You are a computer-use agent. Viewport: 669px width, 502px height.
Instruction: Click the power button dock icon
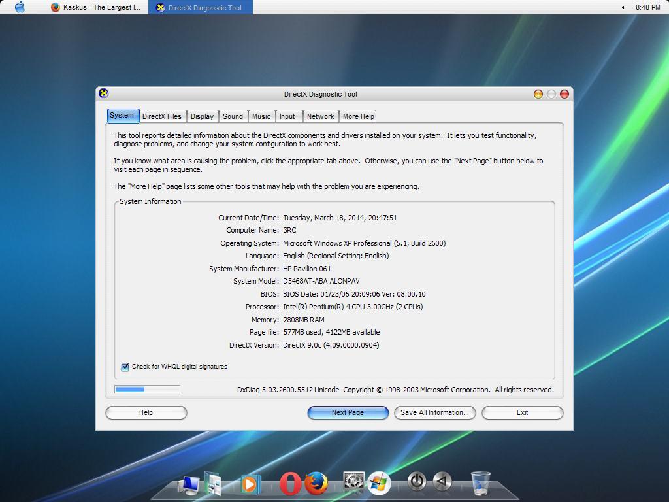417,481
